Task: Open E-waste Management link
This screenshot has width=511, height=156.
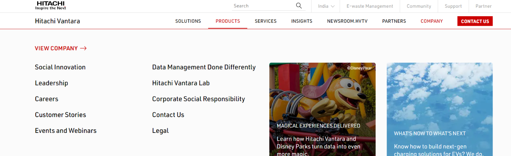Action: [x=370, y=6]
